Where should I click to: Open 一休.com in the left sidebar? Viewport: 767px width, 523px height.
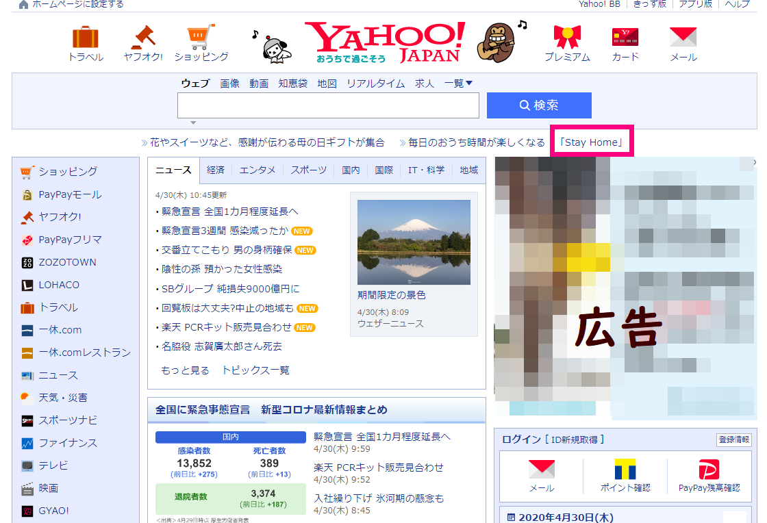60,330
